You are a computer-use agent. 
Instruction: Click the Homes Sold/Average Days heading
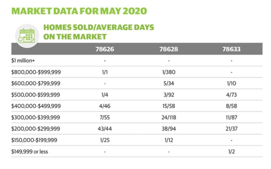[x=99, y=32]
